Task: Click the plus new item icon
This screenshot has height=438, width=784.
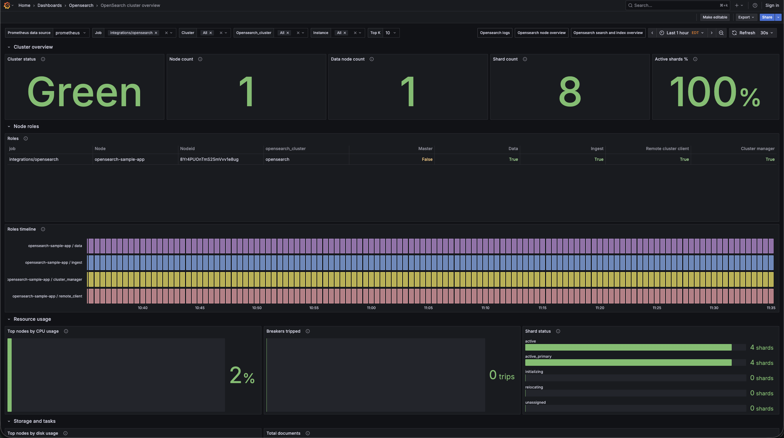Action: click(x=736, y=5)
